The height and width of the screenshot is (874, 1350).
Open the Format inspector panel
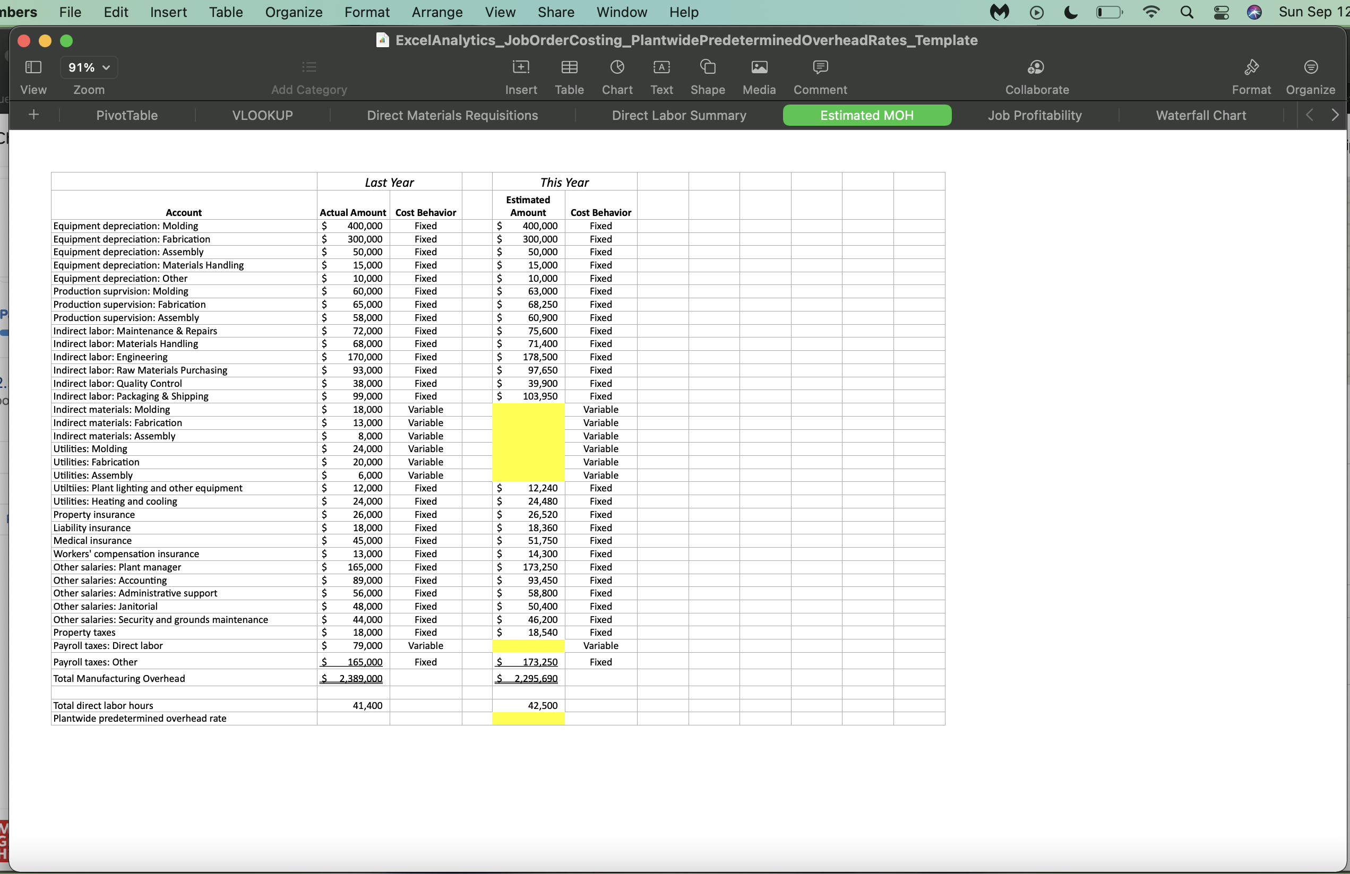click(1252, 76)
